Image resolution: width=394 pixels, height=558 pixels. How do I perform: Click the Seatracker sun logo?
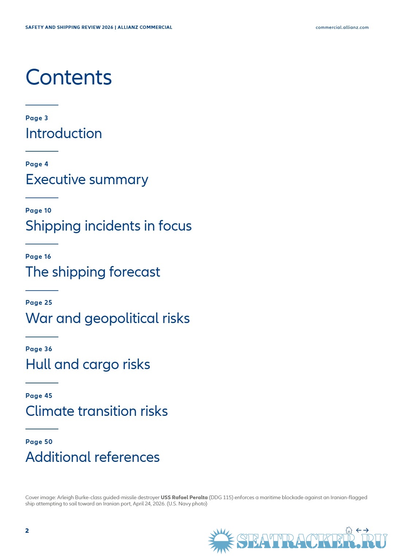[221, 540]
